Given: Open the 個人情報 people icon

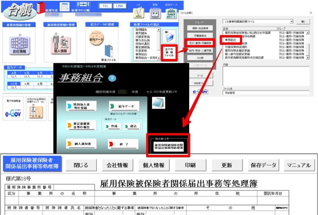Looking at the screenshot, I should click(60, 44).
